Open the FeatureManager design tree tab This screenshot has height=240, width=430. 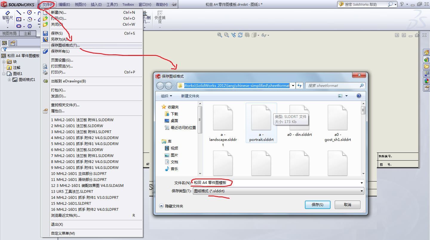pos(4,43)
